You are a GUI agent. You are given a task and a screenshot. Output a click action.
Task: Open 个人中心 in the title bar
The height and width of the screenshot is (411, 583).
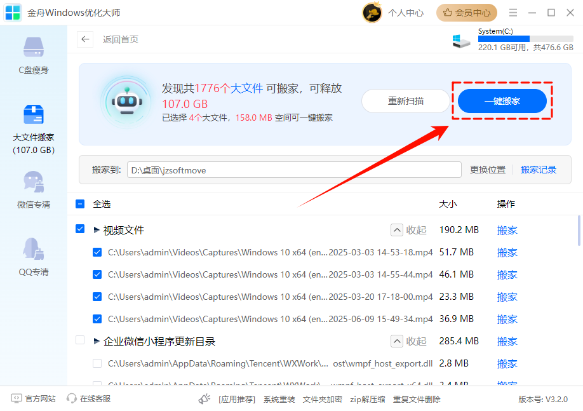(406, 12)
